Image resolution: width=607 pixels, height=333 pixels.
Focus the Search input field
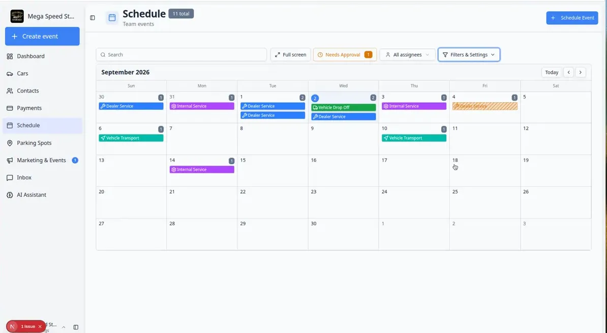click(181, 54)
